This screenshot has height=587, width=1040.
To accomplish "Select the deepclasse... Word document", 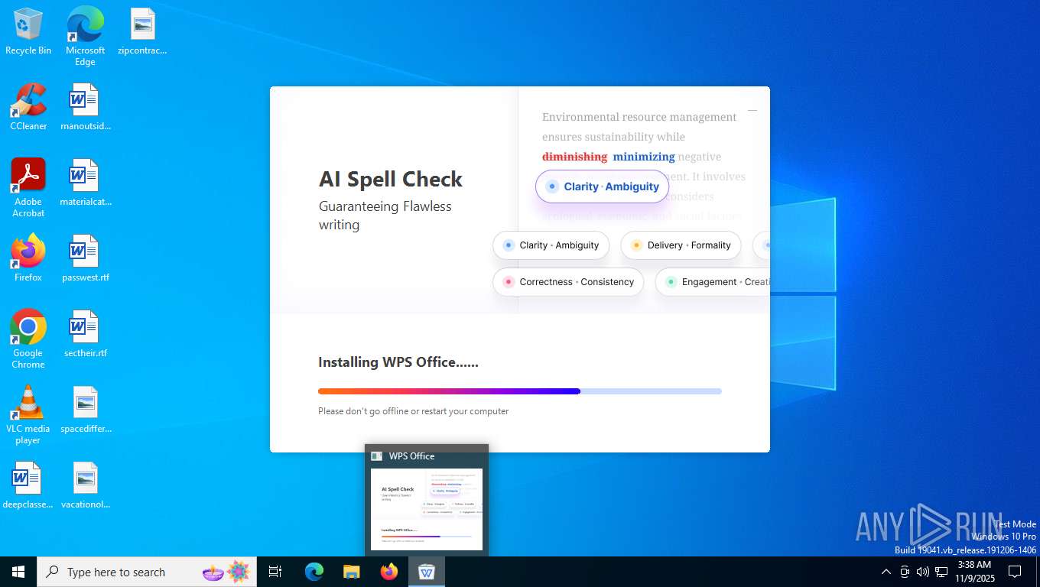I will pyautogui.click(x=28, y=485).
